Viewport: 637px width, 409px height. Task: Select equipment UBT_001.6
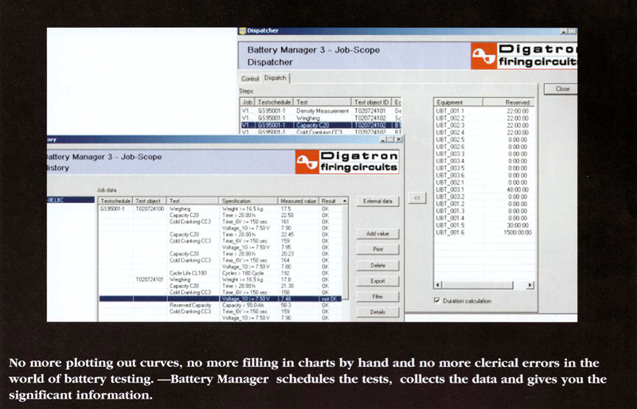[450, 232]
